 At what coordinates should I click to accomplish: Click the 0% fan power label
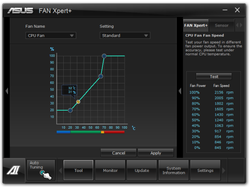tap(197, 148)
